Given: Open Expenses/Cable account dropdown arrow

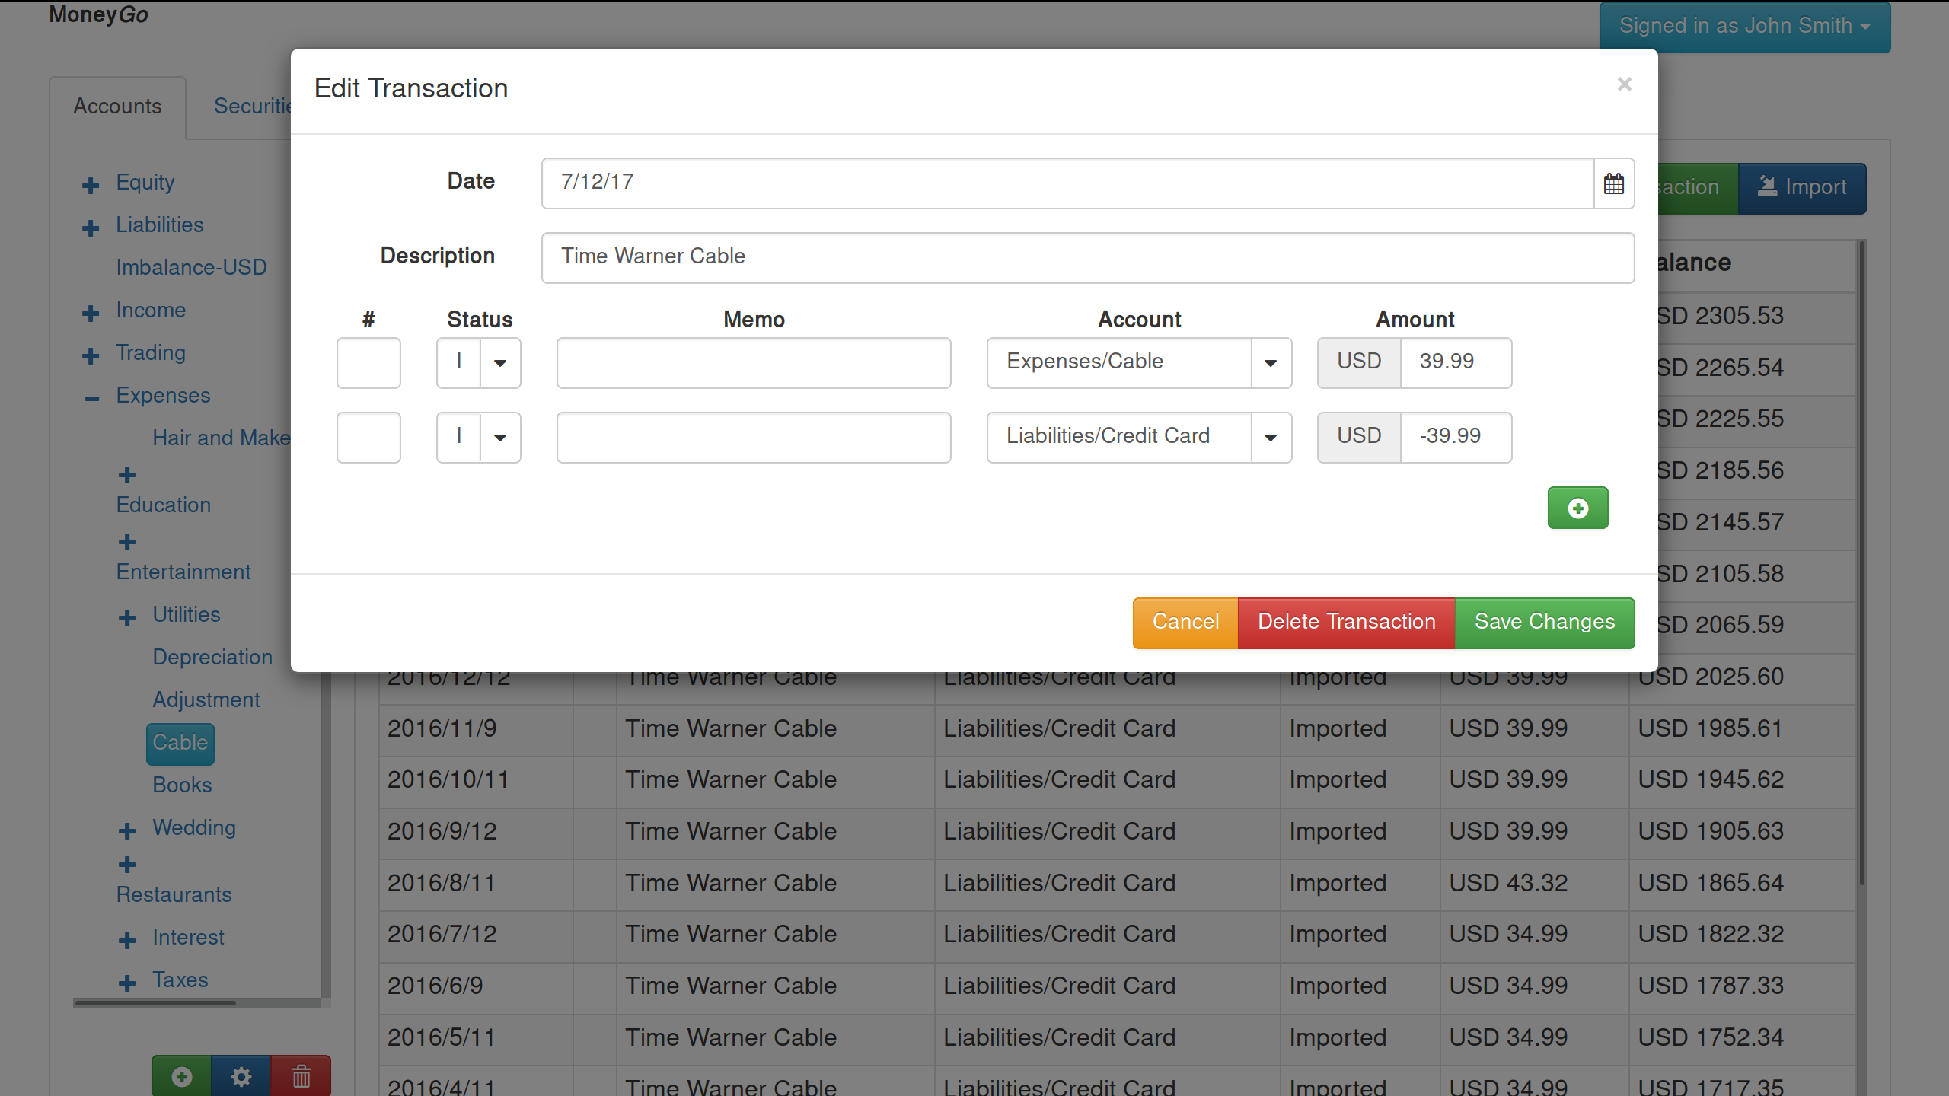Looking at the screenshot, I should (1270, 363).
